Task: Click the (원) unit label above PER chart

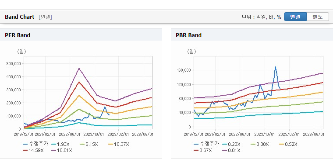Action: [21, 52]
